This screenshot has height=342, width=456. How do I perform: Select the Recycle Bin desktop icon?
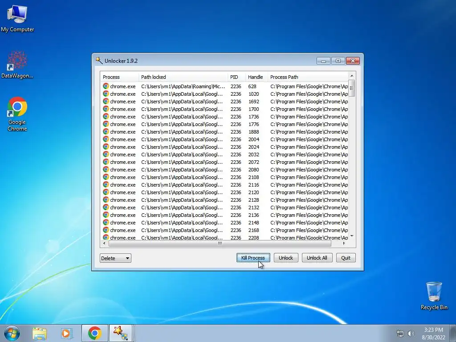pos(434,296)
